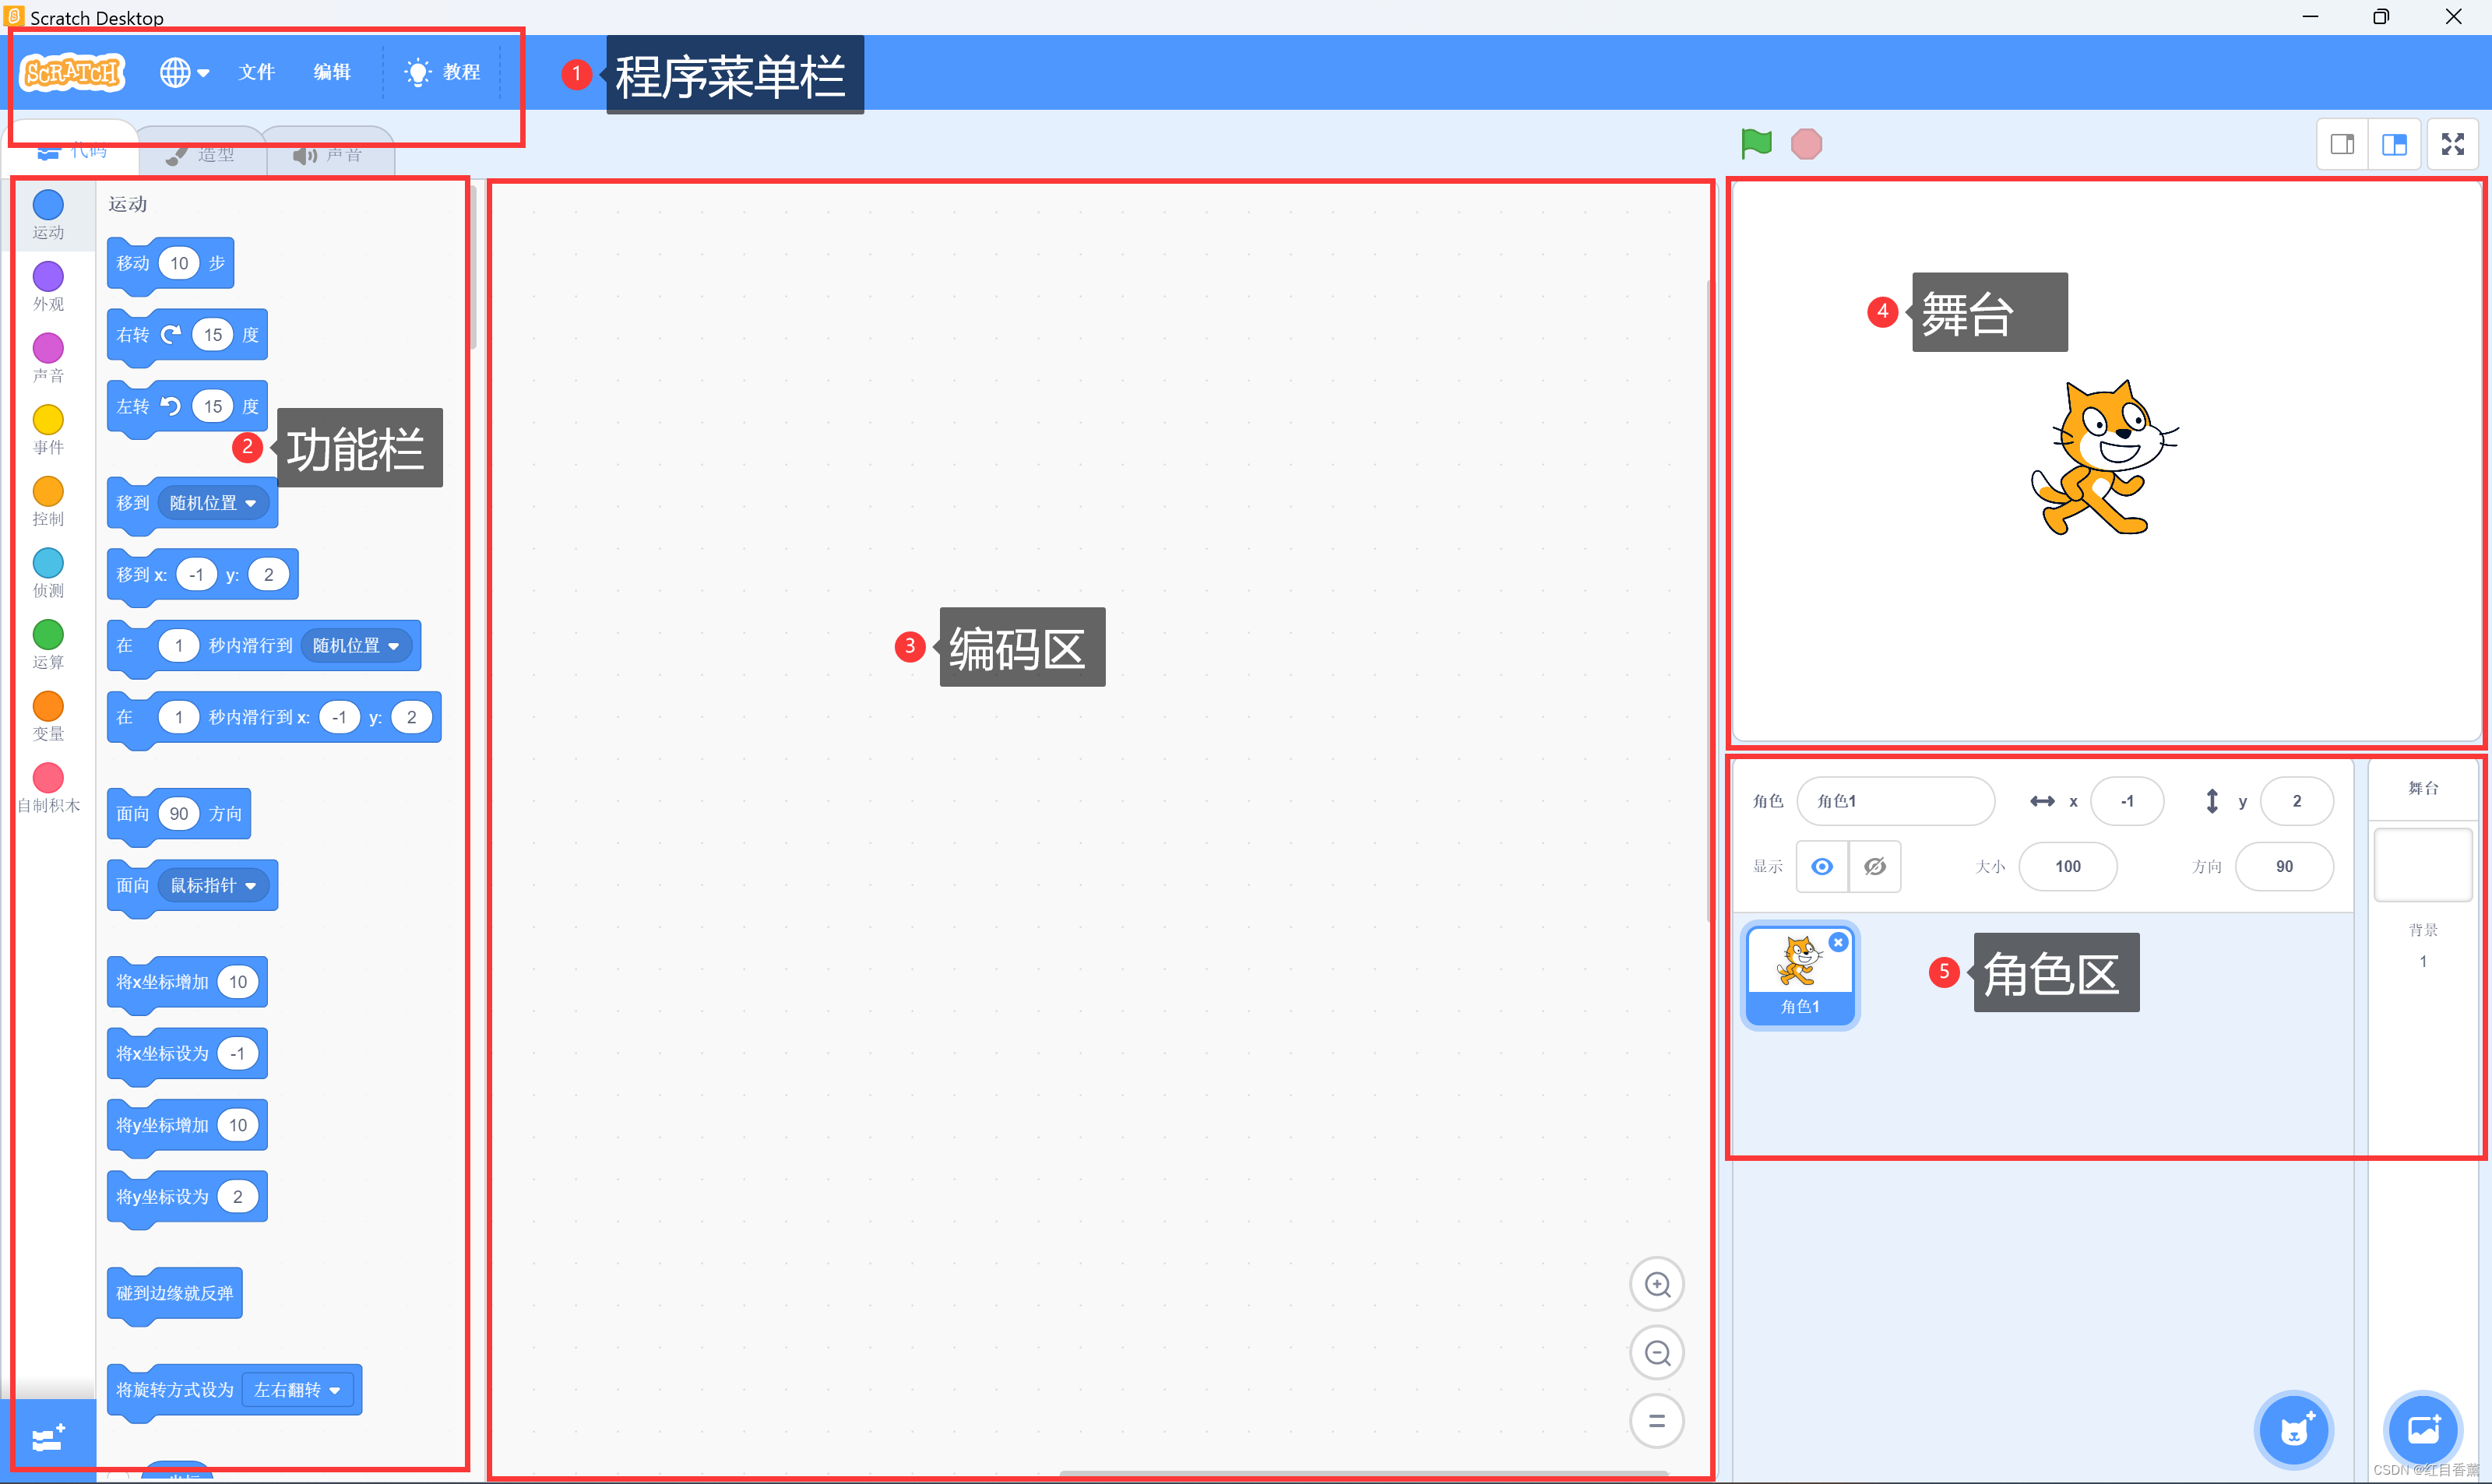
Task: Open the 编辑 menu
Action: point(332,72)
